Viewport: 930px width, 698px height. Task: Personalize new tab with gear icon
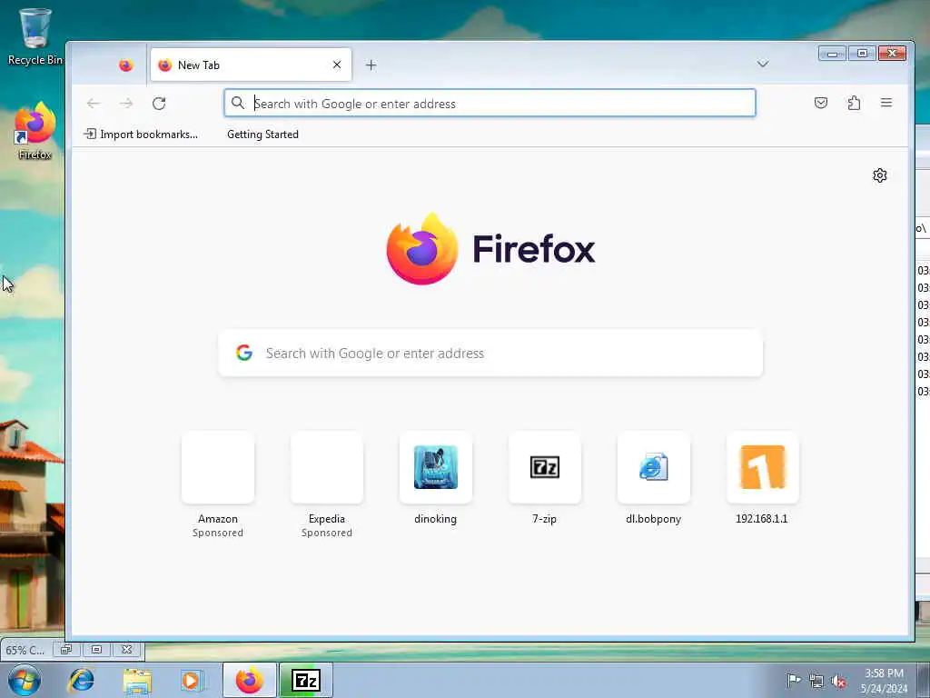coord(879,175)
